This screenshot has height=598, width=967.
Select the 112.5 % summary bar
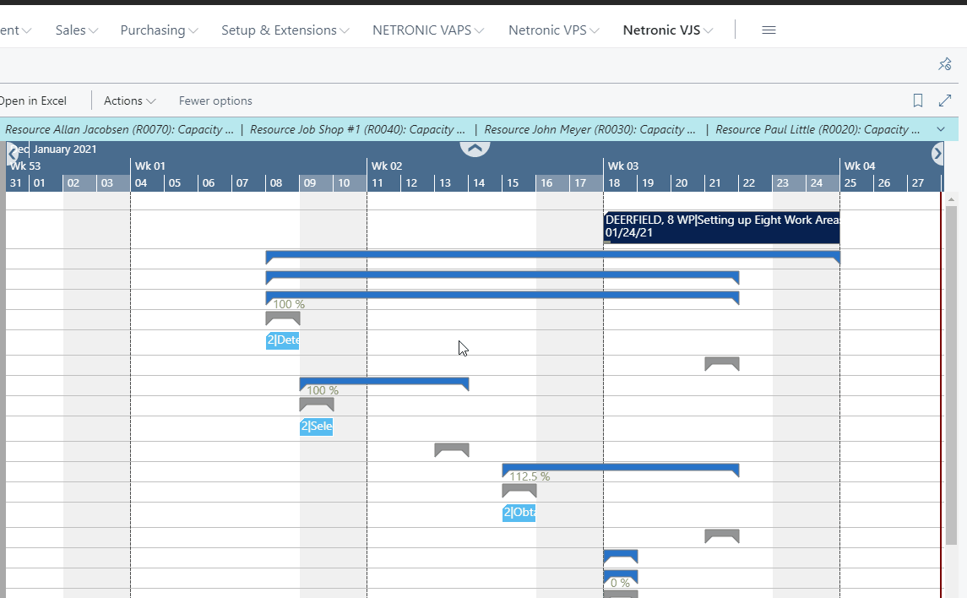pyautogui.click(x=621, y=469)
